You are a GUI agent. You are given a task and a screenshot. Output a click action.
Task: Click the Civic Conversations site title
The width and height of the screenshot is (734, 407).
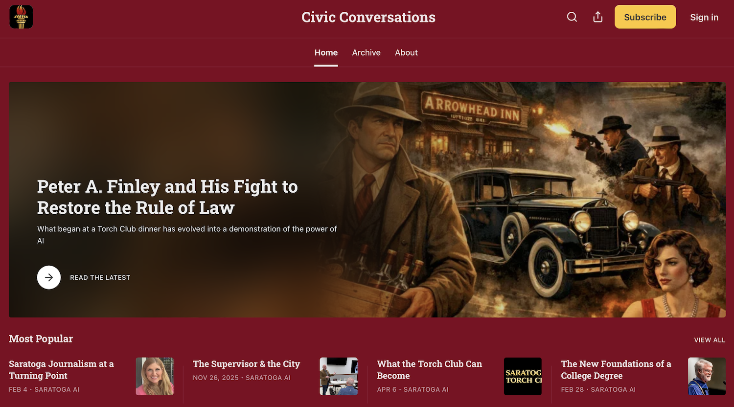368,17
